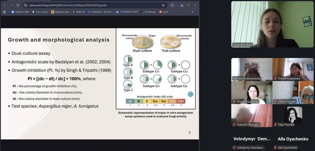Open the browser profile avatar
The width and height of the screenshot is (315, 151).
[x=188, y=5]
